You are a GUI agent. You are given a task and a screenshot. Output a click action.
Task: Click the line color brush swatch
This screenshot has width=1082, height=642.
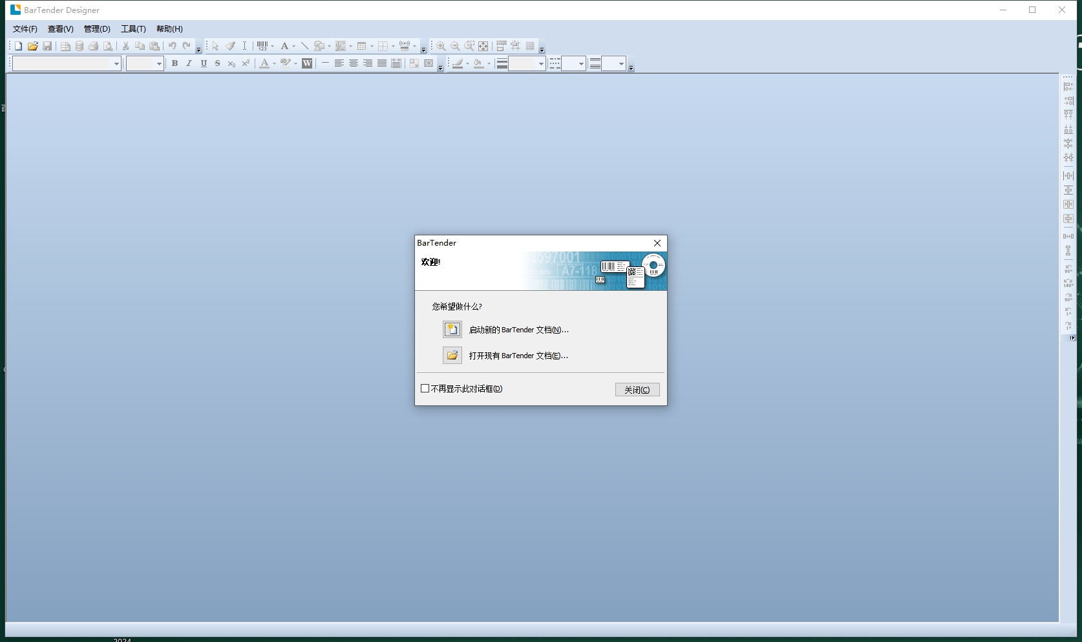point(458,63)
